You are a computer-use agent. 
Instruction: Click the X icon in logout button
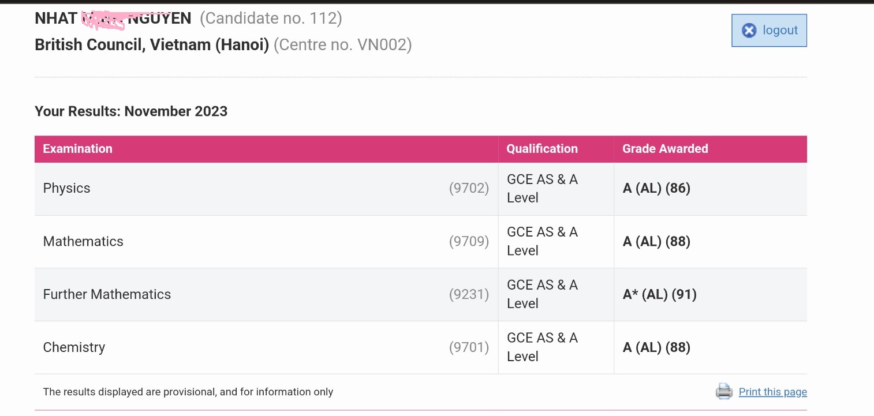[x=749, y=31]
